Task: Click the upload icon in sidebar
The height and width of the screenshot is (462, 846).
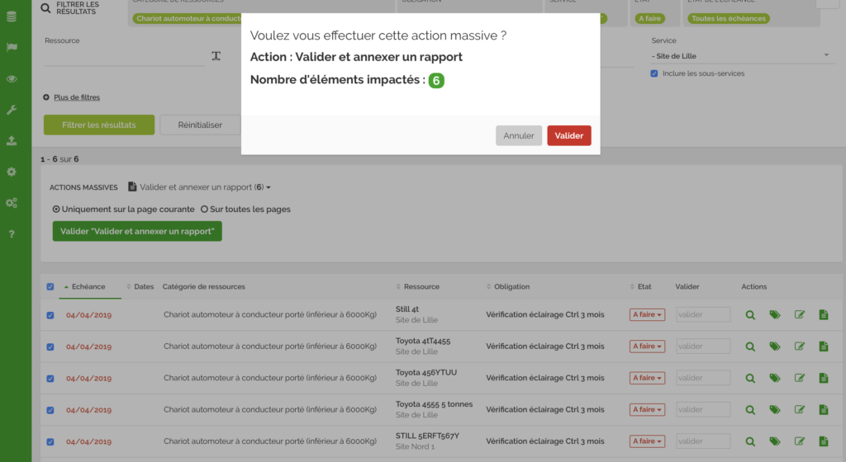Action: pos(12,141)
